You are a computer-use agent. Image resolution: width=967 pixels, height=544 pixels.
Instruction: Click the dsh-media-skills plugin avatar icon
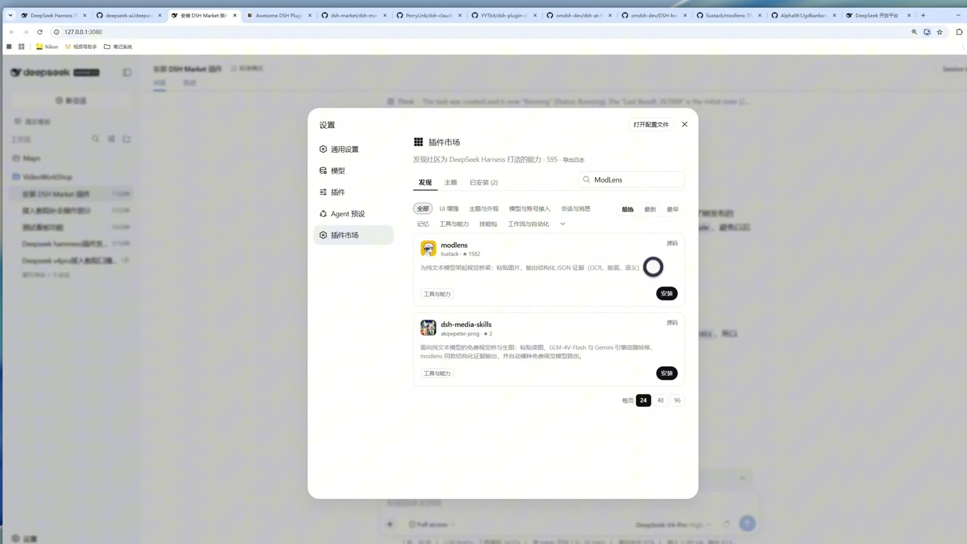click(x=429, y=328)
